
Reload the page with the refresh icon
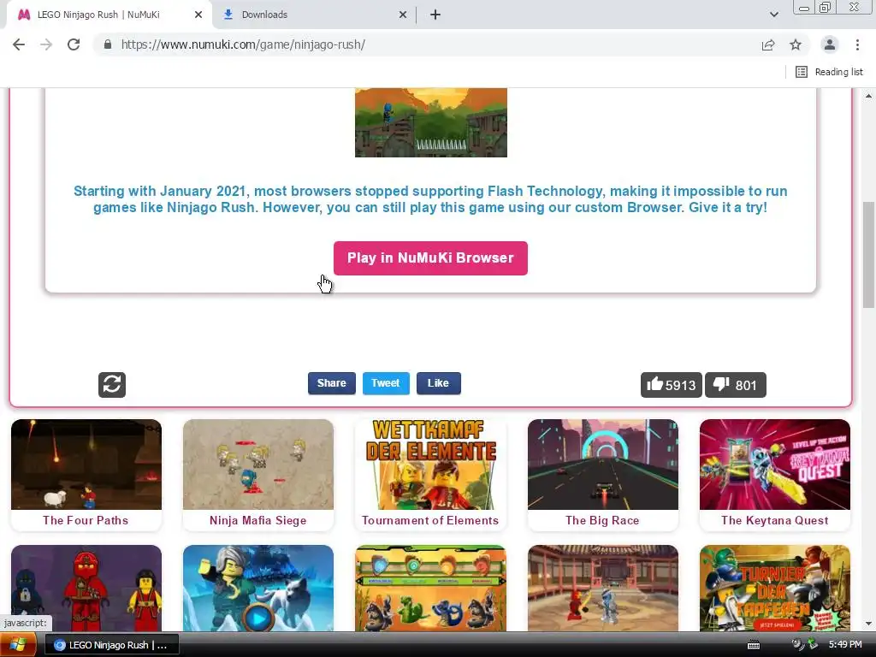(74, 44)
